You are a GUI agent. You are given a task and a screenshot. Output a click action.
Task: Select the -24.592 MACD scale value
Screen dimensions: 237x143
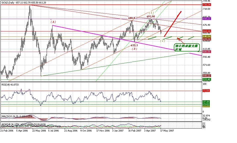coord(207,120)
